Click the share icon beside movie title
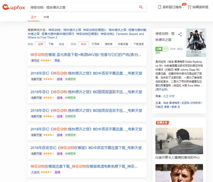The height and width of the screenshot is (182, 213). 180,34
